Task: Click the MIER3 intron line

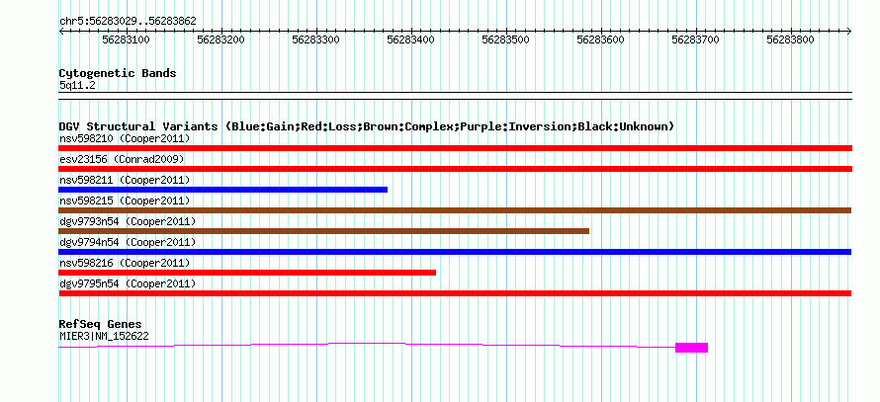Action: click(367, 345)
